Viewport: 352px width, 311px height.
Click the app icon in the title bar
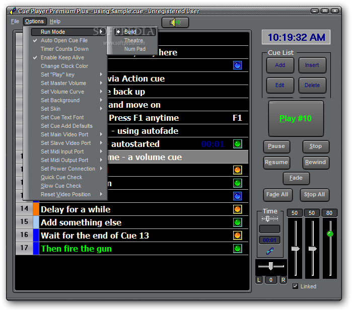point(13,11)
